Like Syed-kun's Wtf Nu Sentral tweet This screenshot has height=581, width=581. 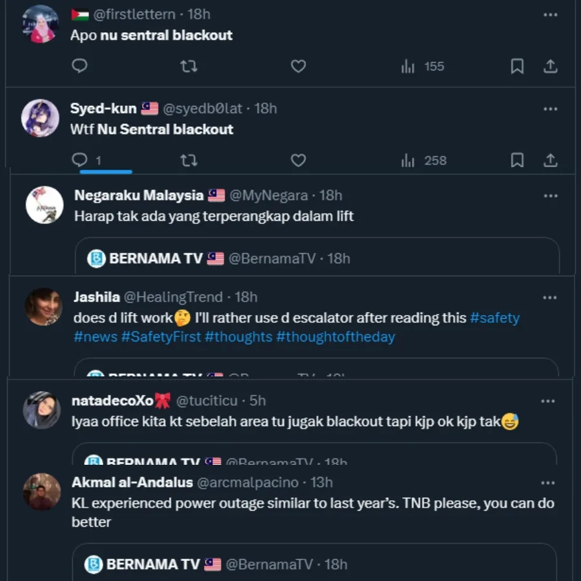pos(298,160)
